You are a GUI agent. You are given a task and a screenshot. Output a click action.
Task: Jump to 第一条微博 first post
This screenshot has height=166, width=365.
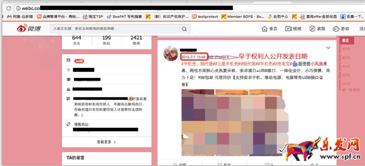[x=351, y=90]
